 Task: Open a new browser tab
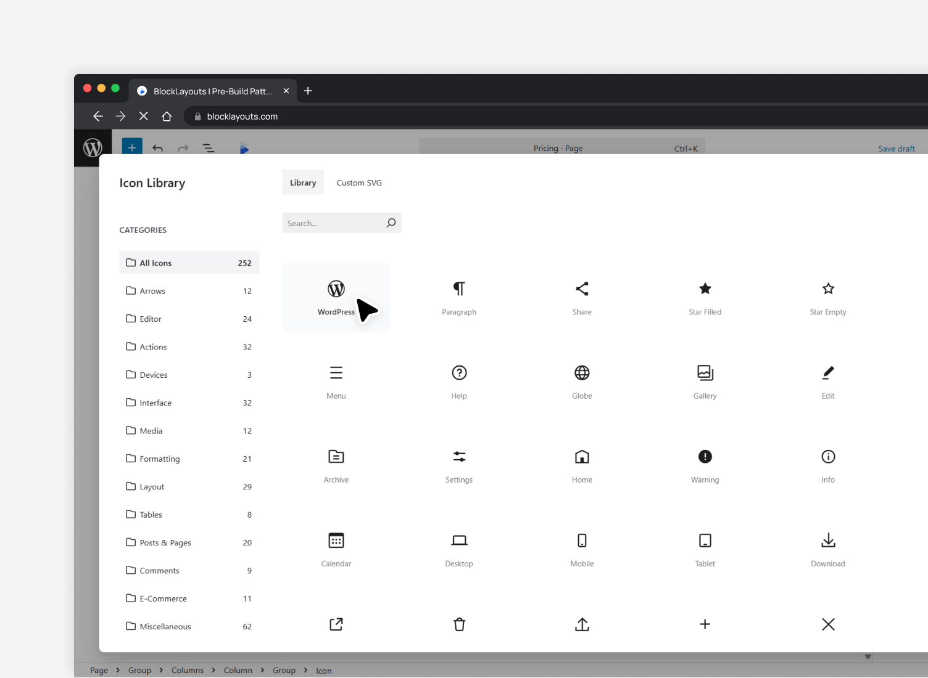pos(308,91)
